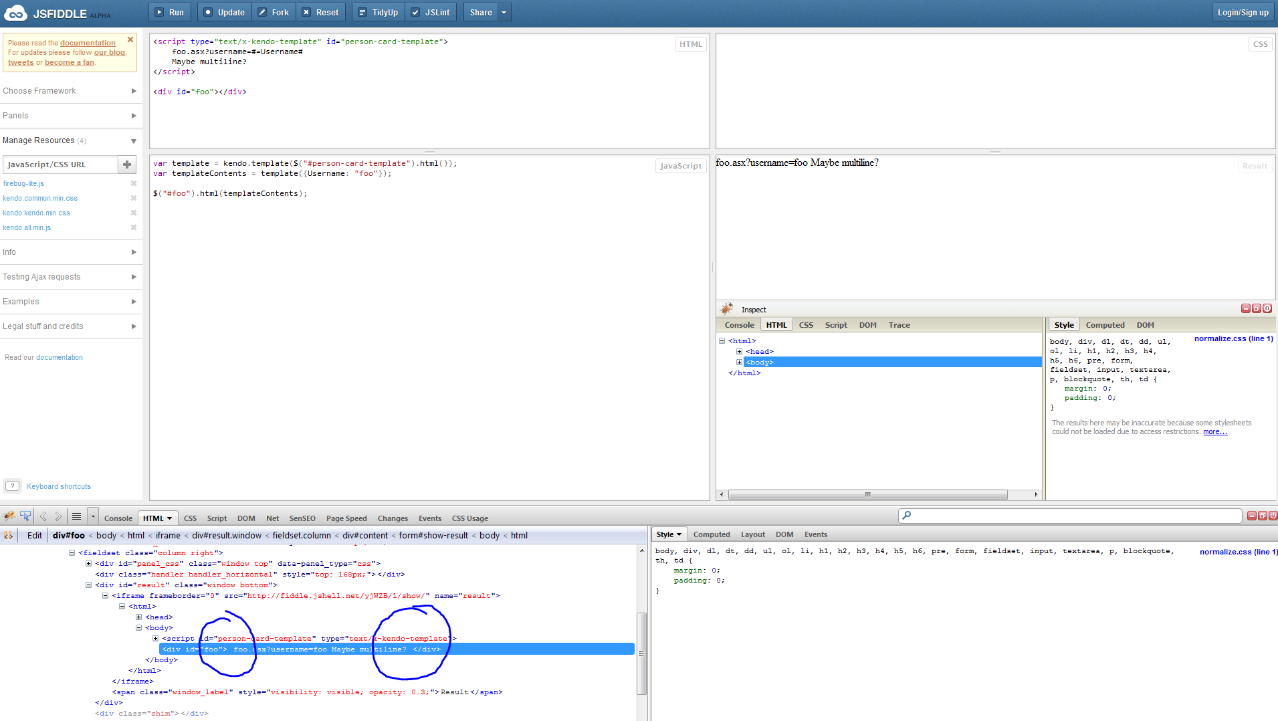Open the Share dropdown arrow
1278x721 pixels.
pos(504,13)
